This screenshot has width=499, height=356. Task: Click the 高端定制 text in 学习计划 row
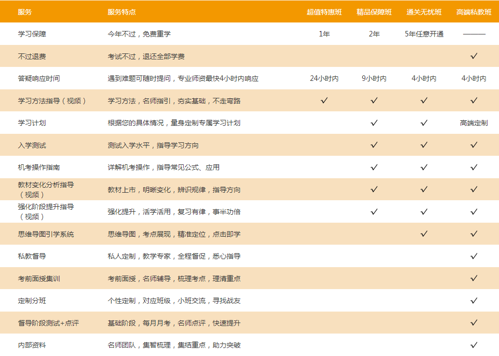point(474,123)
